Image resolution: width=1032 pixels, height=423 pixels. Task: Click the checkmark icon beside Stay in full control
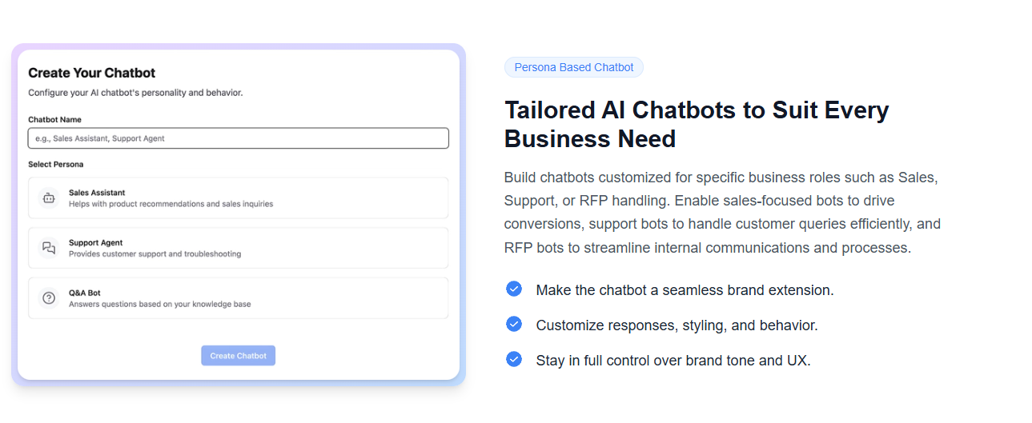pos(514,359)
